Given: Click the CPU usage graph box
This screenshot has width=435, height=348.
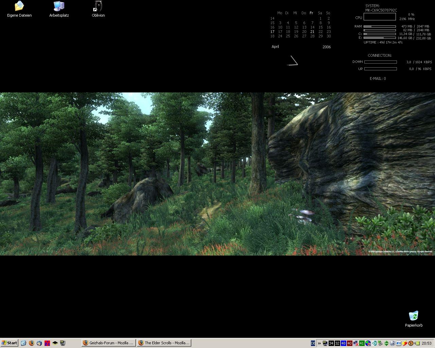Looking at the screenshot, I should (380, 17).
